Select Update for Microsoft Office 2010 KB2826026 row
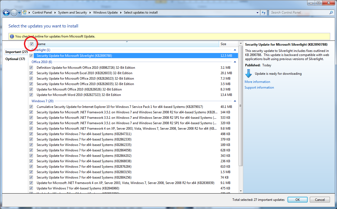Viewport: 337px width, 209px height. pos(133,89)
